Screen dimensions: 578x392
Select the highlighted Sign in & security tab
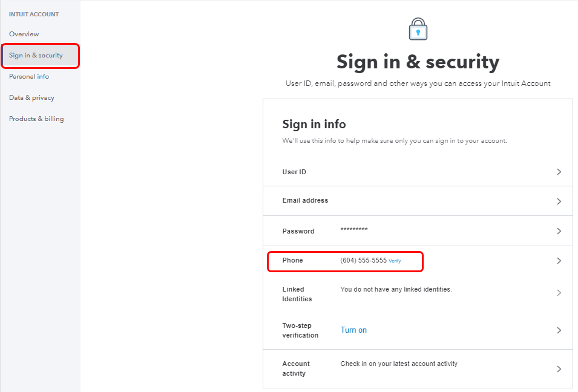coord(37,55)
